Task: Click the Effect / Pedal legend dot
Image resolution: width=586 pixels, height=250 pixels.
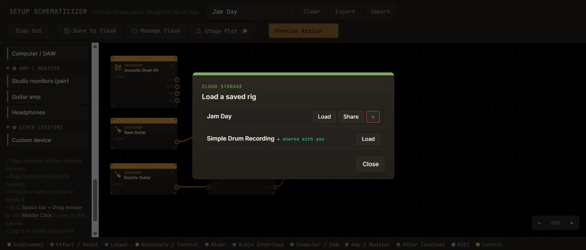Action: (52, 245)
